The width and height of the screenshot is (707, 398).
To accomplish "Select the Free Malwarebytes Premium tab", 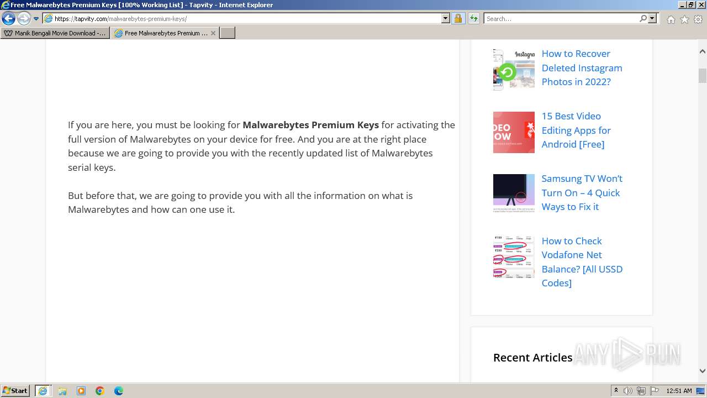I will click(165, 33).
